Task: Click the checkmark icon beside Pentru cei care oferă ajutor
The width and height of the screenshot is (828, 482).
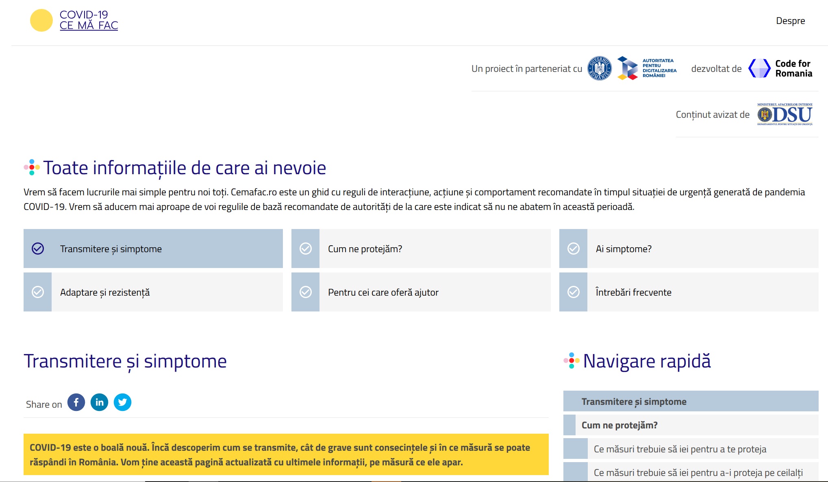Action: tap(306, 292)
